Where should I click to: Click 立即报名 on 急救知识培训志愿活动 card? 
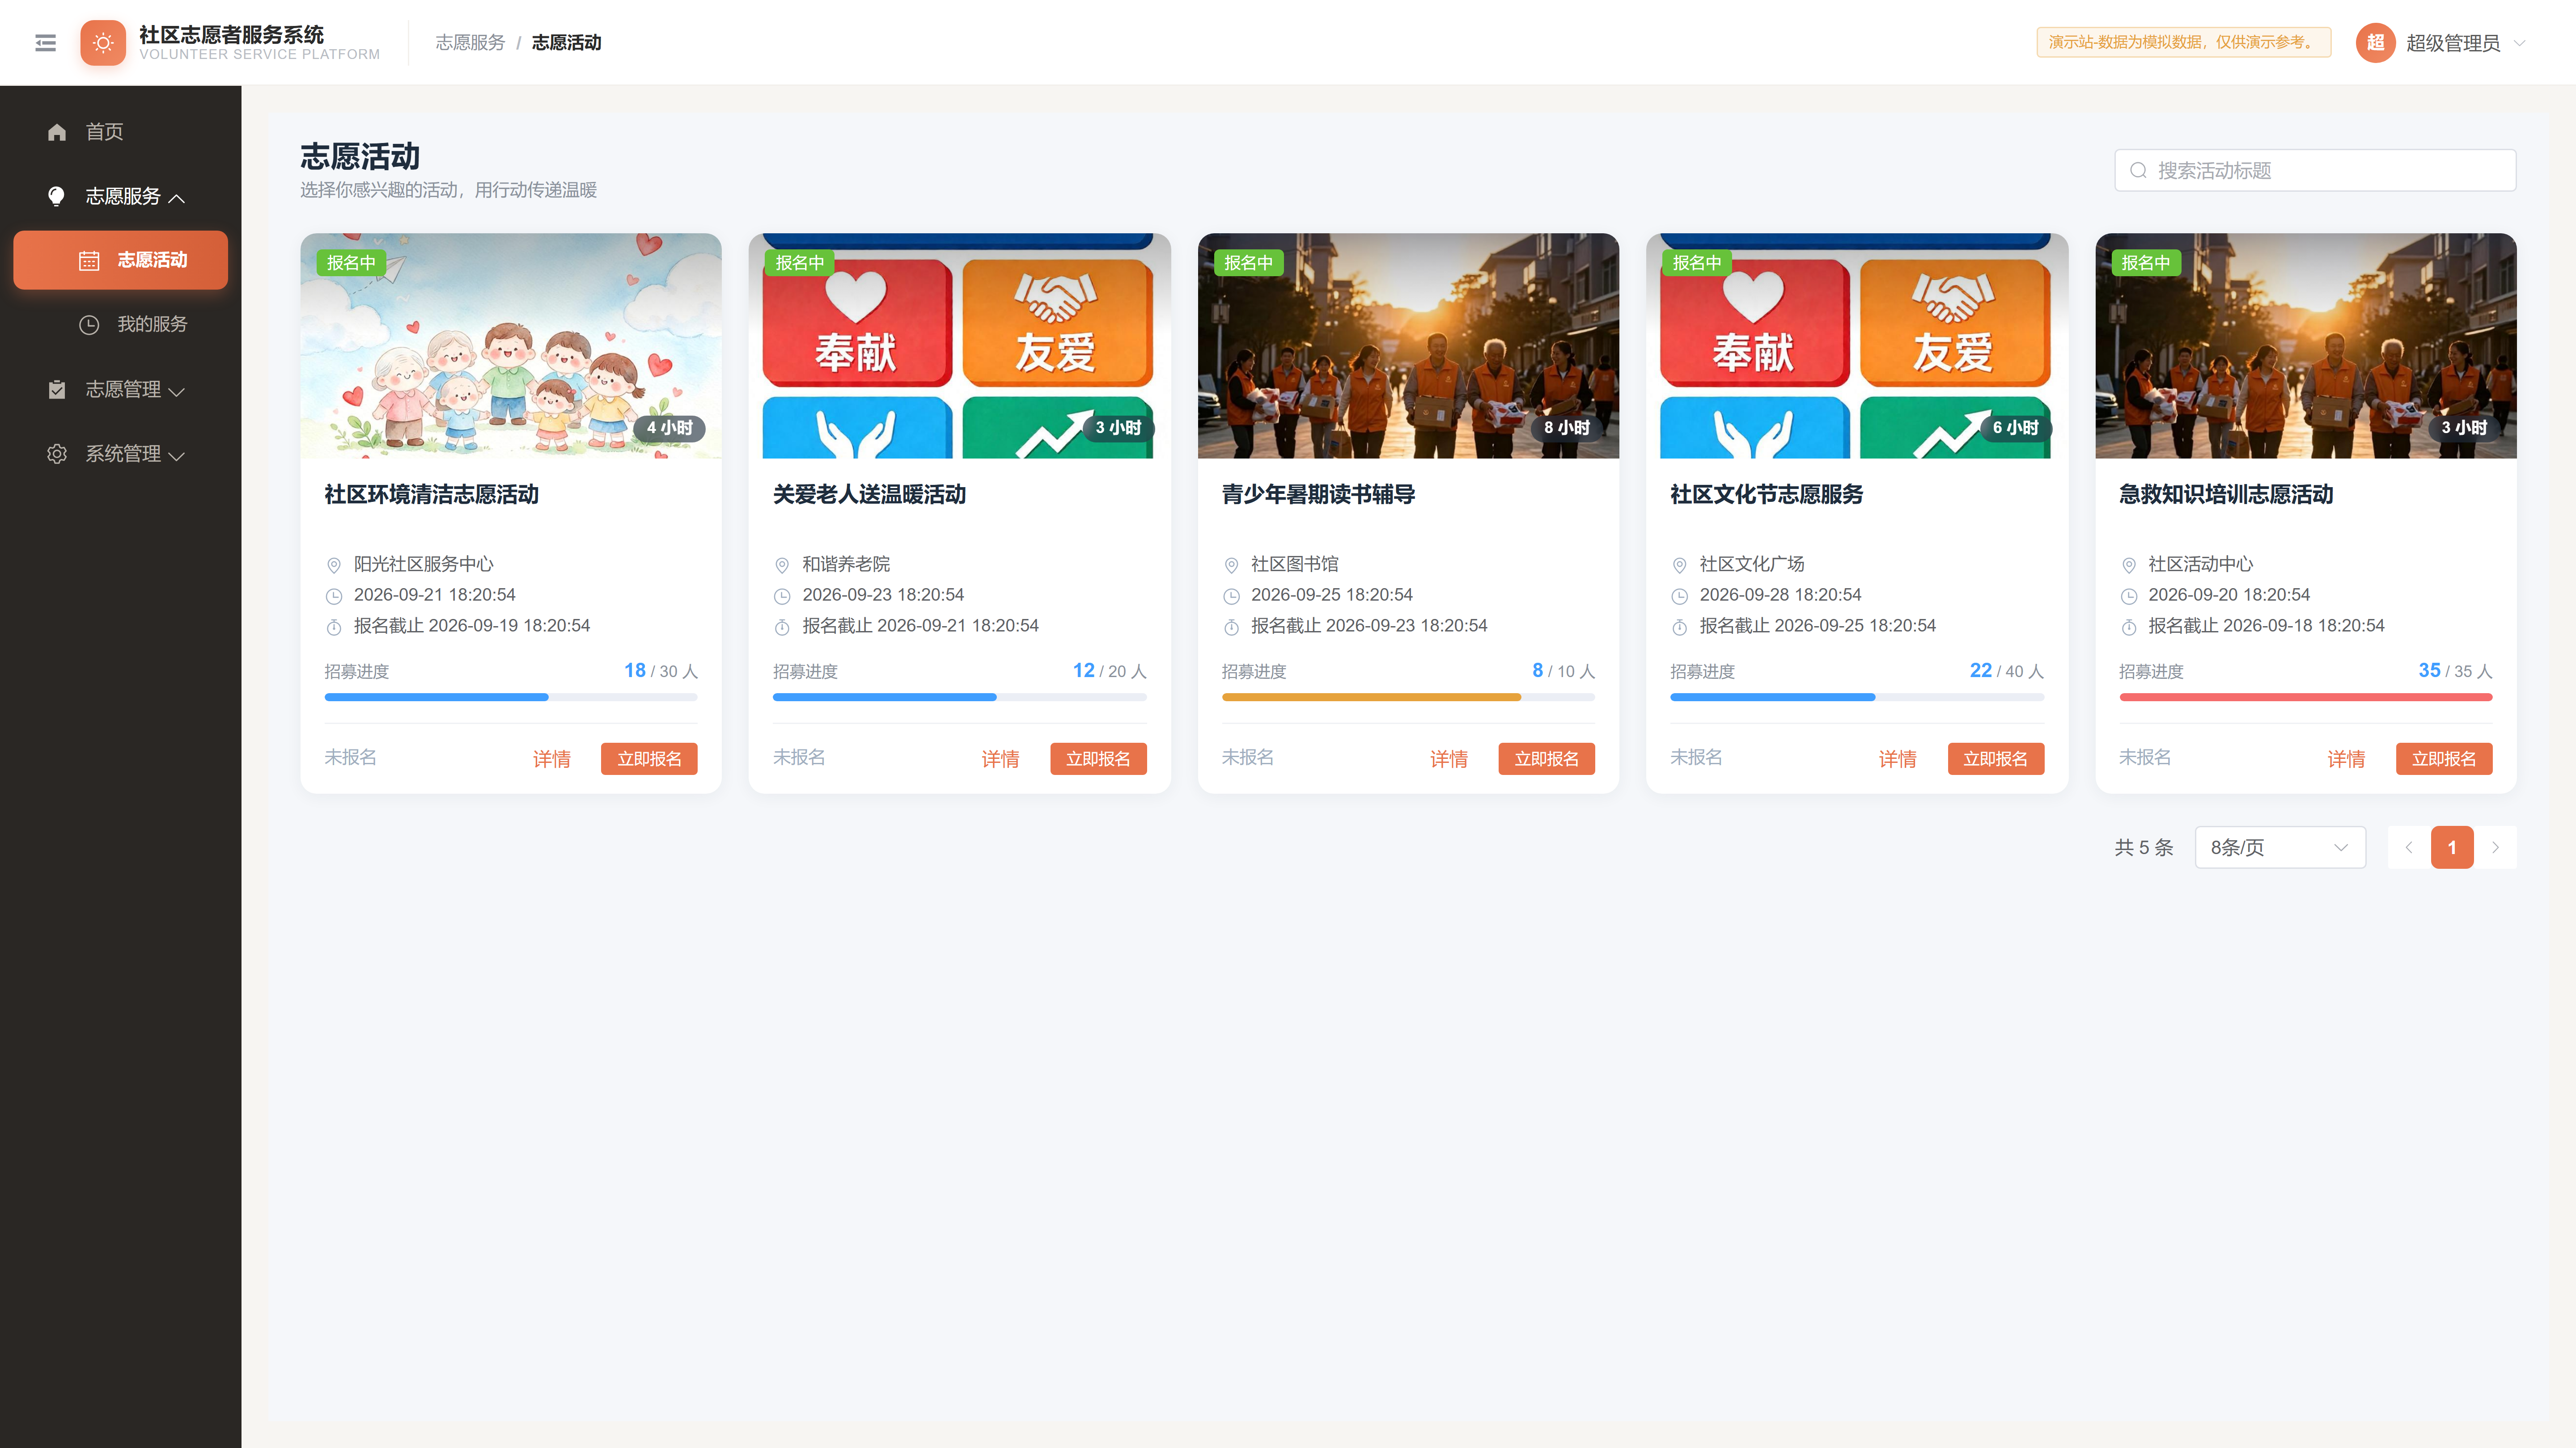point(2444,758)
